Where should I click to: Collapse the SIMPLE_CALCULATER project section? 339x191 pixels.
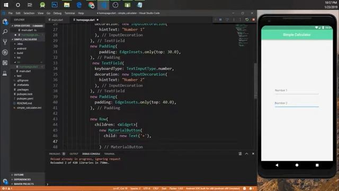click(x=28, y=39)
